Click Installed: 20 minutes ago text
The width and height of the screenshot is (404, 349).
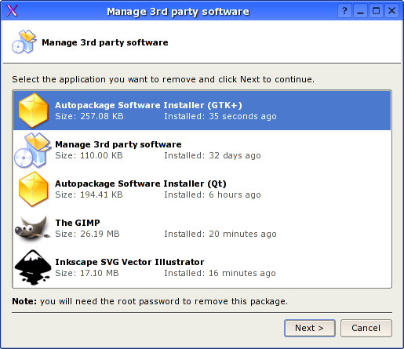[220, 234]
